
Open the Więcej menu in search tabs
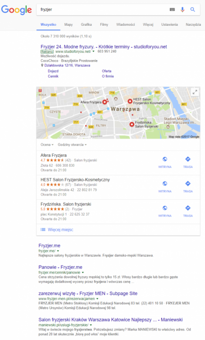click(x=148, y=24)
